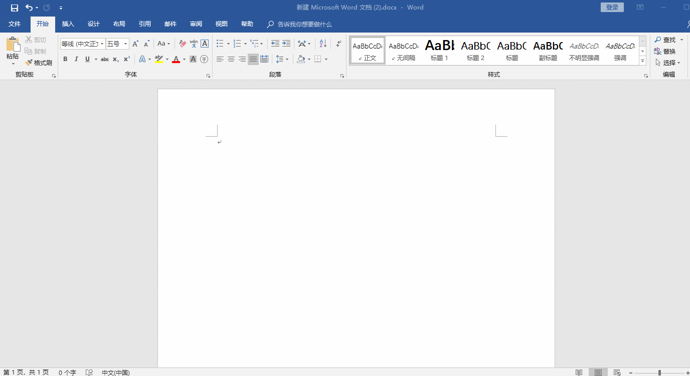Open the 插入 (Insert) ribbon tab
The width and height of the screenshot is (690, 376).
(68, 24)
